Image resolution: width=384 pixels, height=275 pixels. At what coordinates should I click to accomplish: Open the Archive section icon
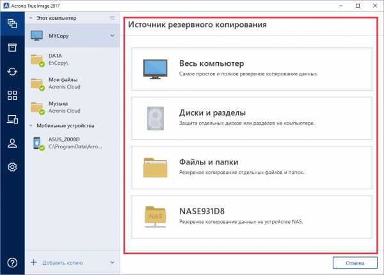pos(12,47)
